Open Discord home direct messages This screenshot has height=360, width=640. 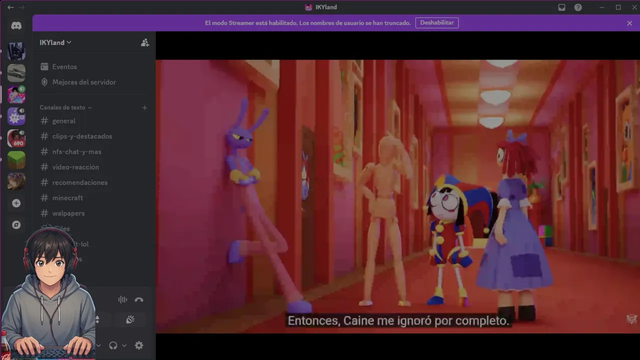click(16, 25)
